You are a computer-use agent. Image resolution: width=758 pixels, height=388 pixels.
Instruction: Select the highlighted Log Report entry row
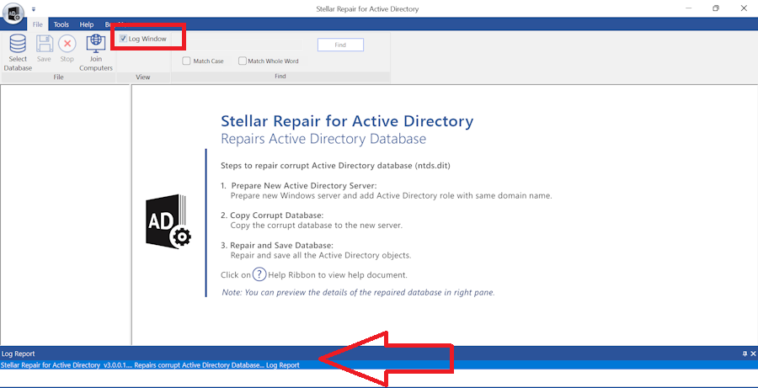(x=379, y=365)
